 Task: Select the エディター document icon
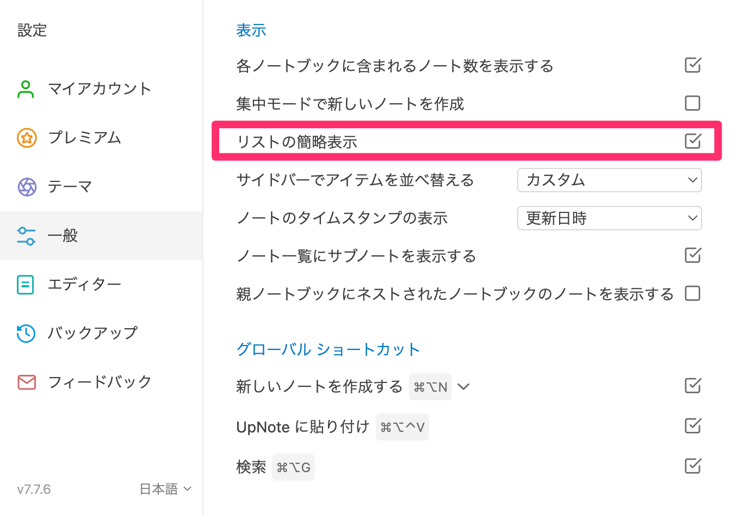[x=26, y=284]
